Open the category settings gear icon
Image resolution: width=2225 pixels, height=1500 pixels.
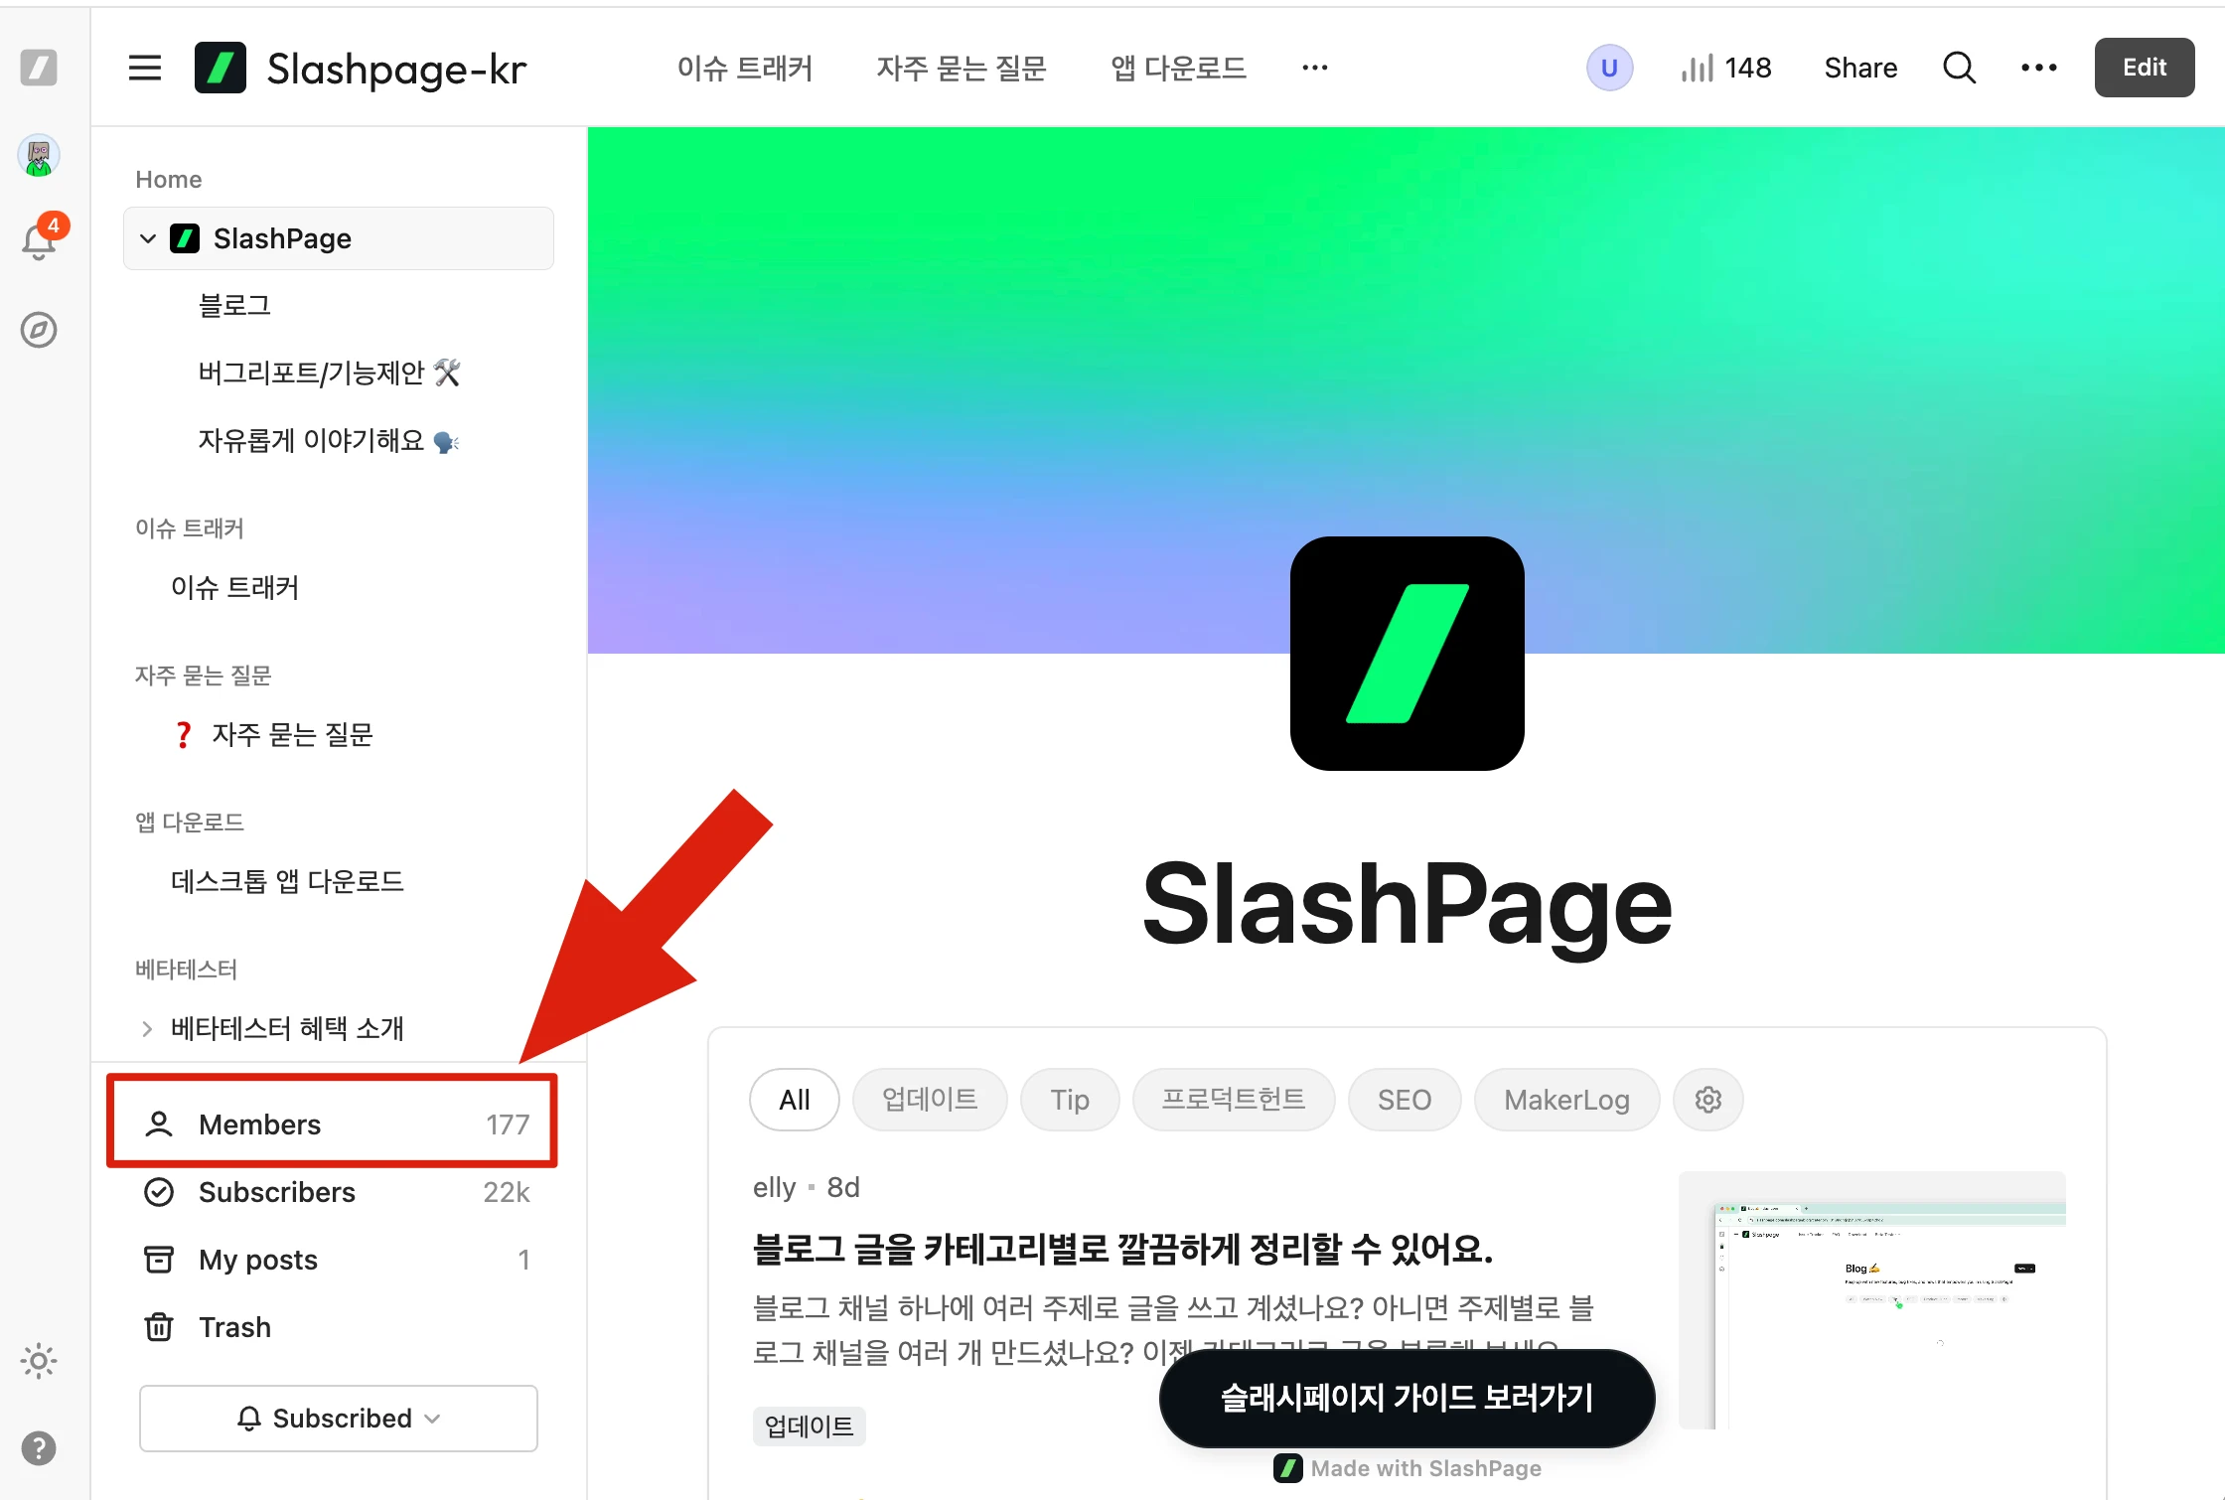click(x=1707, y=1100)
